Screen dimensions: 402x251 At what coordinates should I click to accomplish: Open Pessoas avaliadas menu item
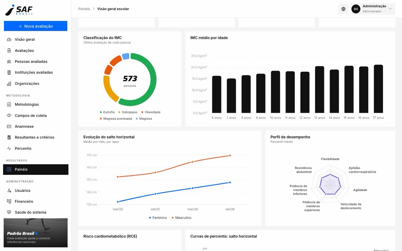[36, 62]
